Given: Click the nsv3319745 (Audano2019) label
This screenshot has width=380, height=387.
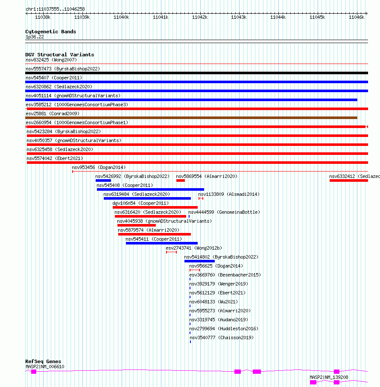Looking at the screenshot, I should pyautogui.click(x=219, y=320).
